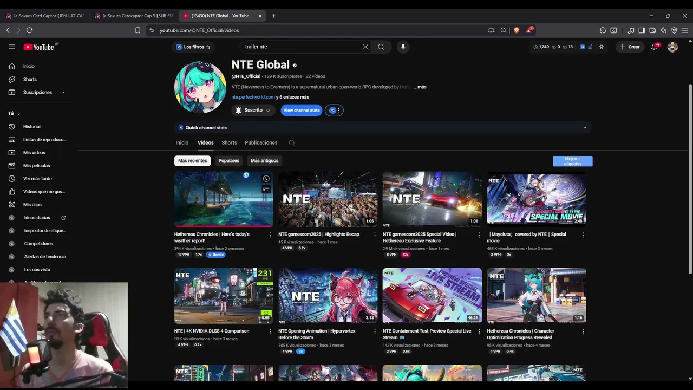Open vidIQ options beside View channel stats
The image size is (693, 390).
pos(334,110)
